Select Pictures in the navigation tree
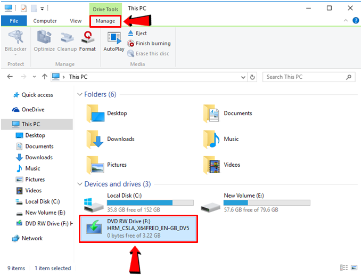Viewport: 362px width, 276px height. (30, 180)
